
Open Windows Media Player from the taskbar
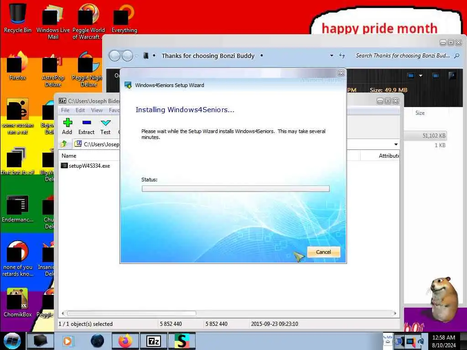coord(67,341)
